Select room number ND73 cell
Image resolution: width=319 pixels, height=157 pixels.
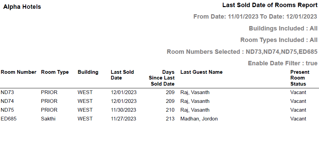click(x=7, y=92)
